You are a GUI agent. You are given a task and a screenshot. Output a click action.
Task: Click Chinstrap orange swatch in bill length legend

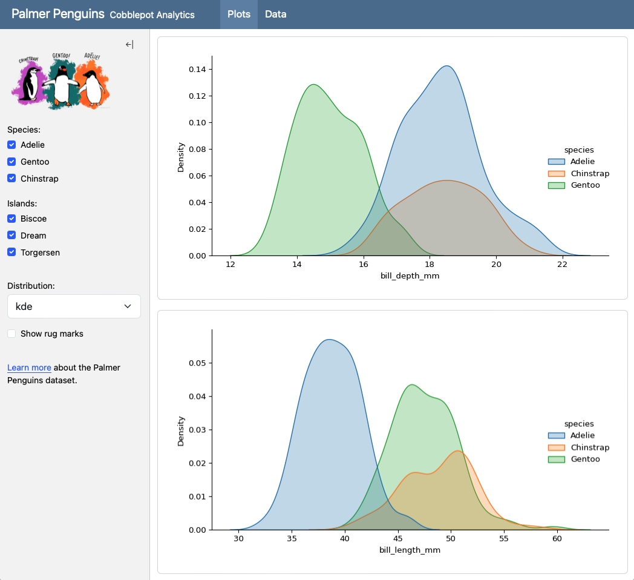[x=556, y=447]
